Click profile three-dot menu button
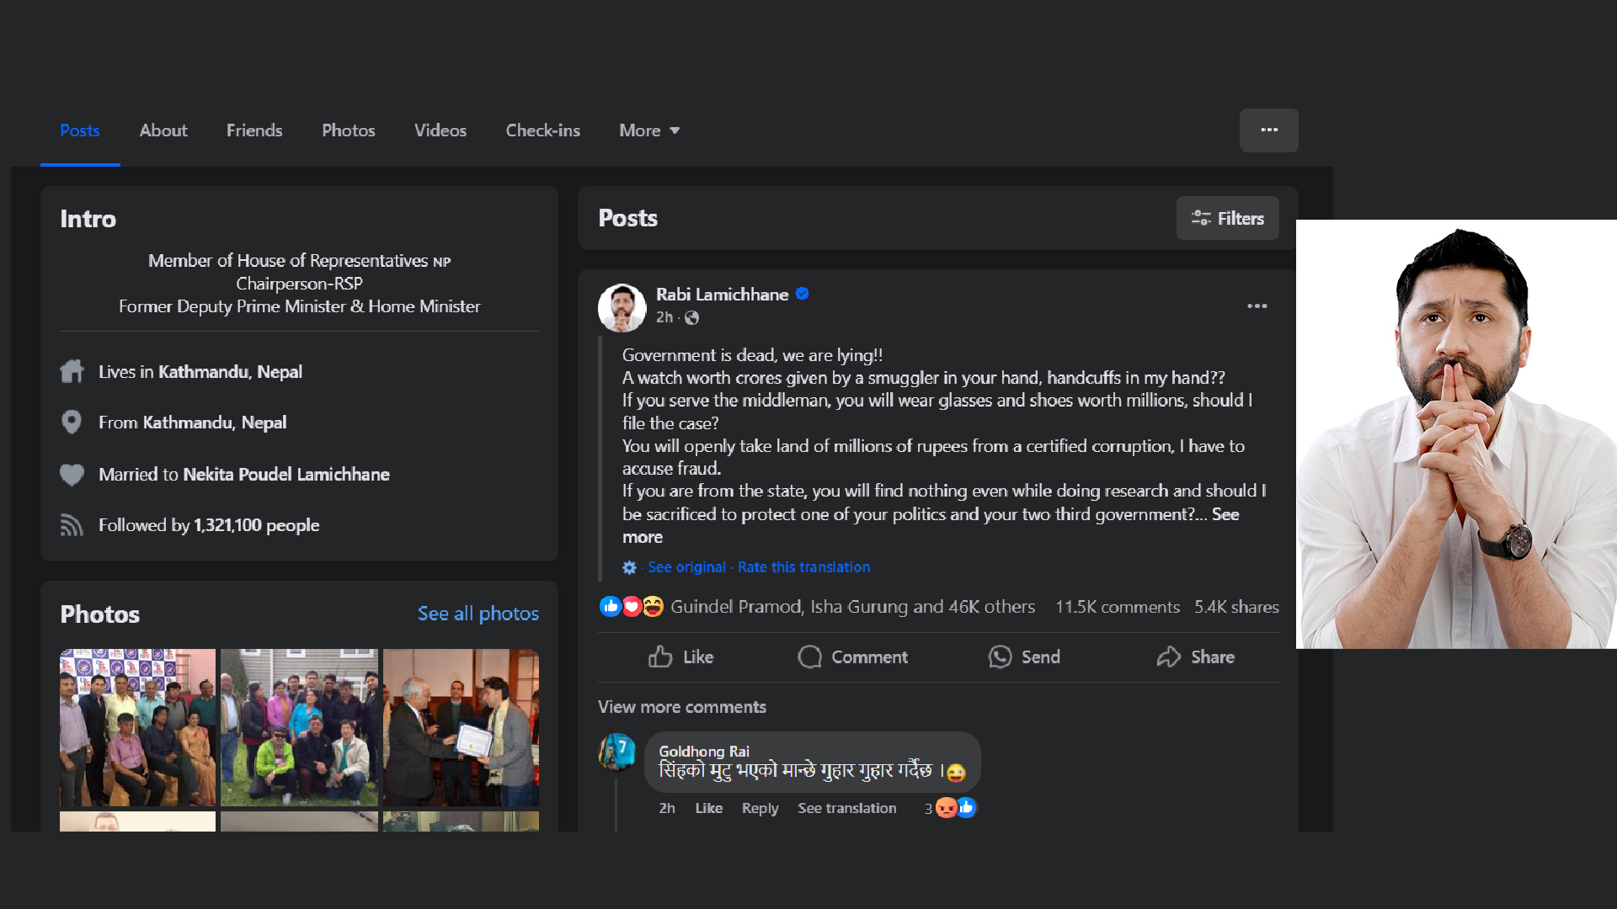The width and height of the screenshot is (1617, 909). pos(1268,130)
